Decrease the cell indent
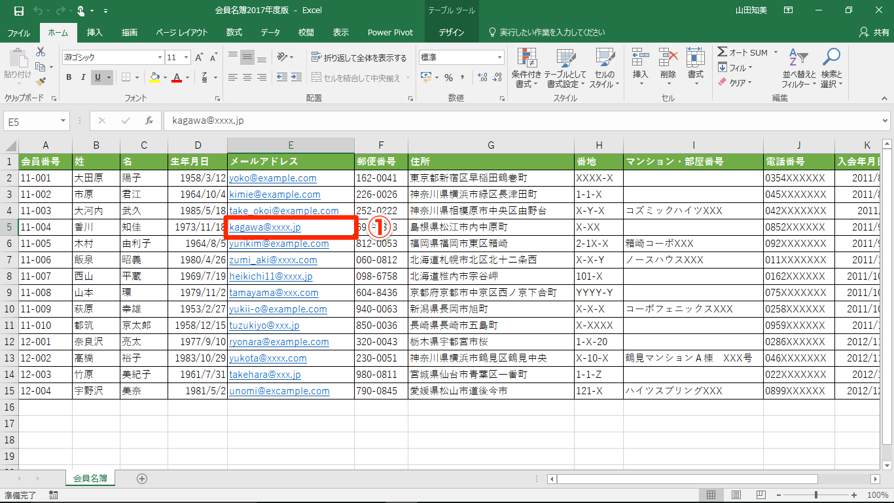The height and width of the screenshot is (503, 894). (282, 77)
